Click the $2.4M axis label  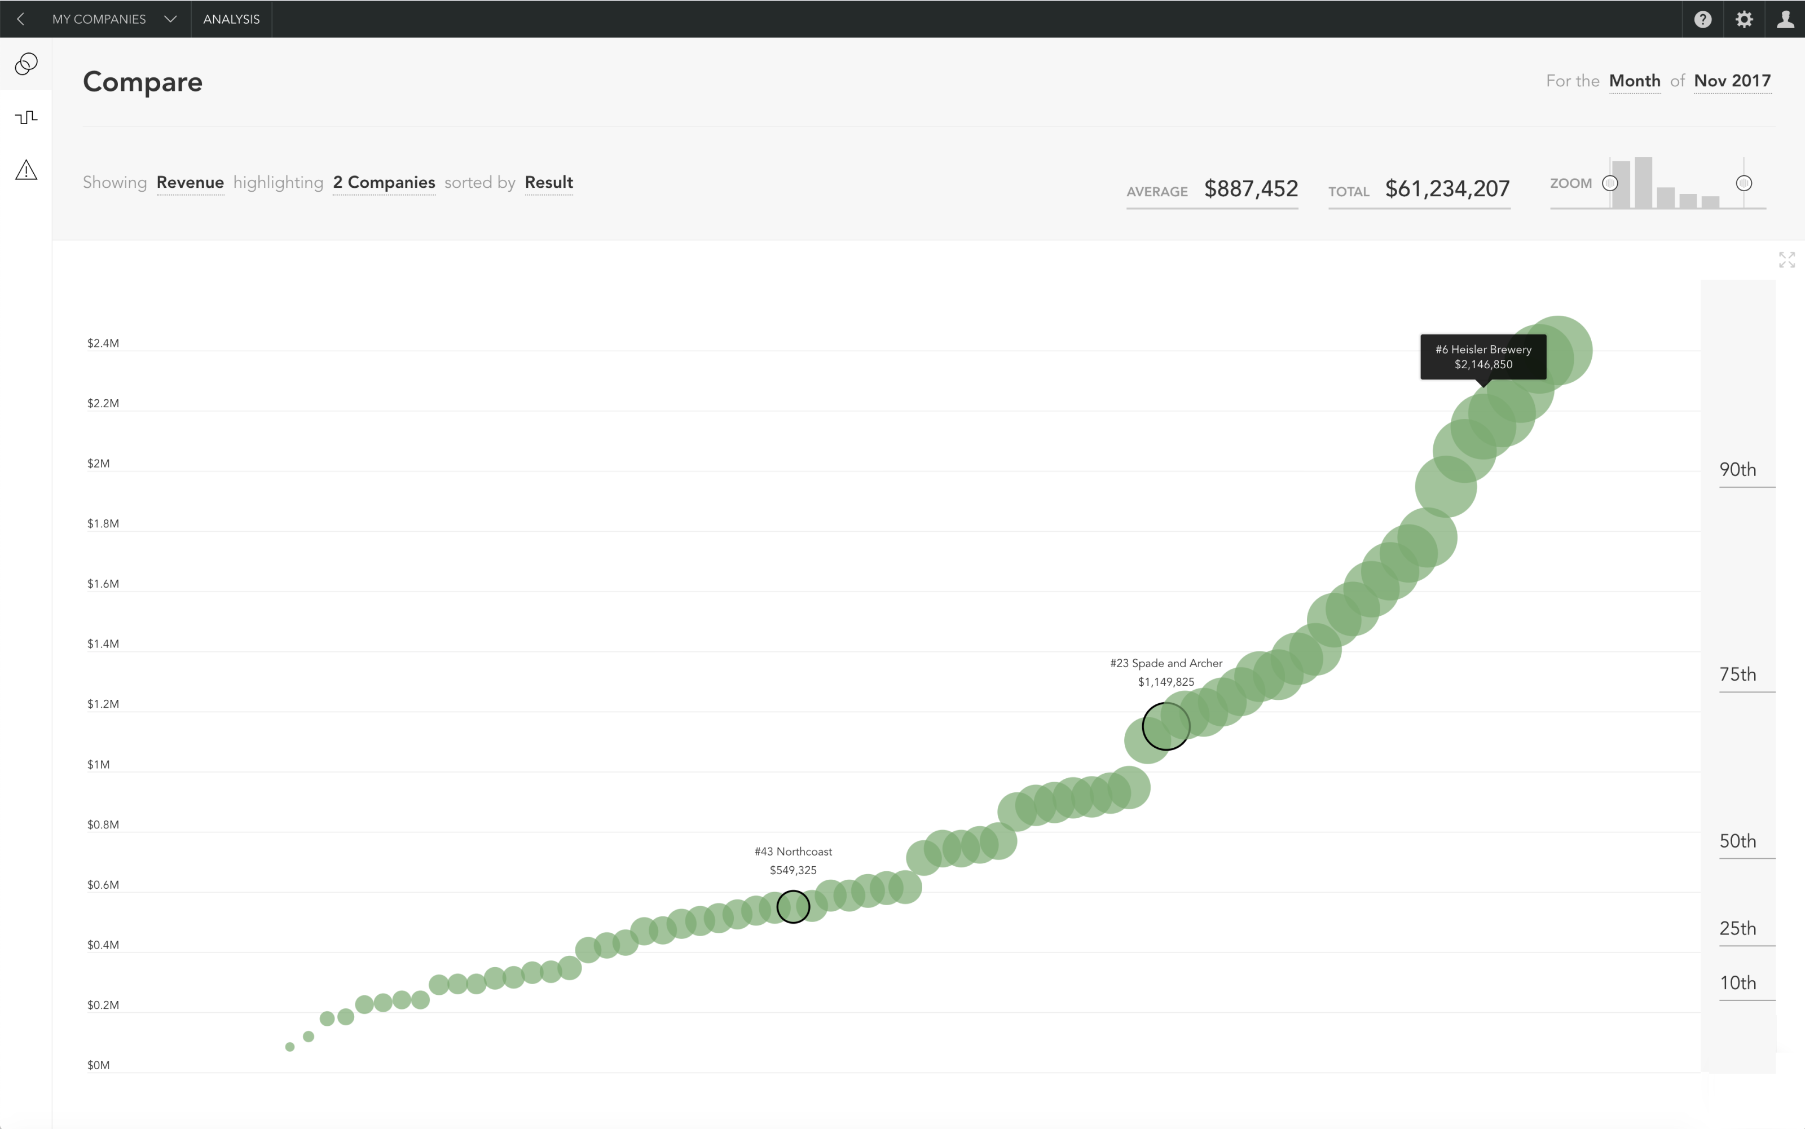tap(103, 343)
